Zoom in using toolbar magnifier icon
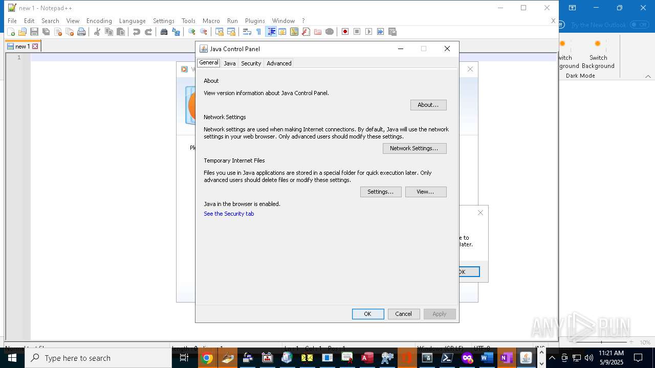 [191, 32]
